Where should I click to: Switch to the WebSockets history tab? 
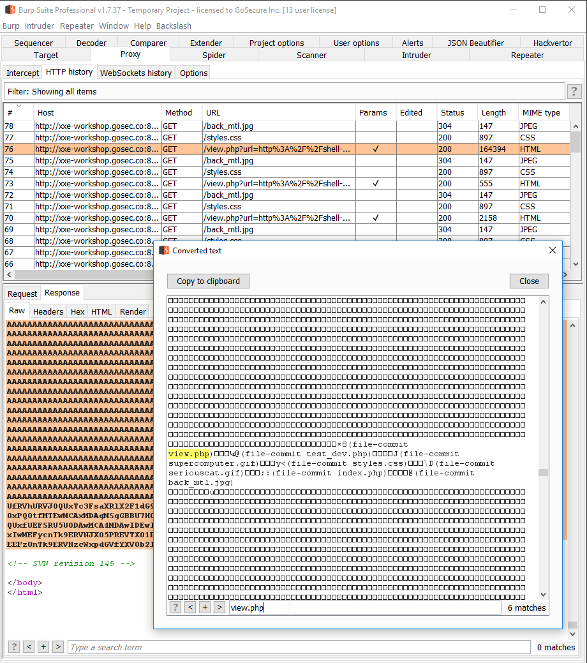135,73
